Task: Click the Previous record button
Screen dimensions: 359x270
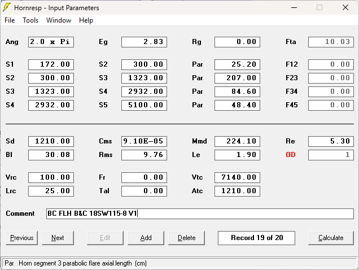Action: [22, 238]
